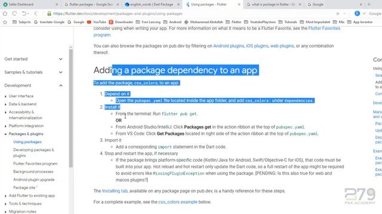This screenshot has height=214, width=382.
Task: Open the YouTube bookmark
Action: [97, 22]
